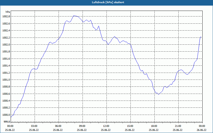
Task: Click y-axis tick label "1002,4"
Action: click(x=6, y=31)
